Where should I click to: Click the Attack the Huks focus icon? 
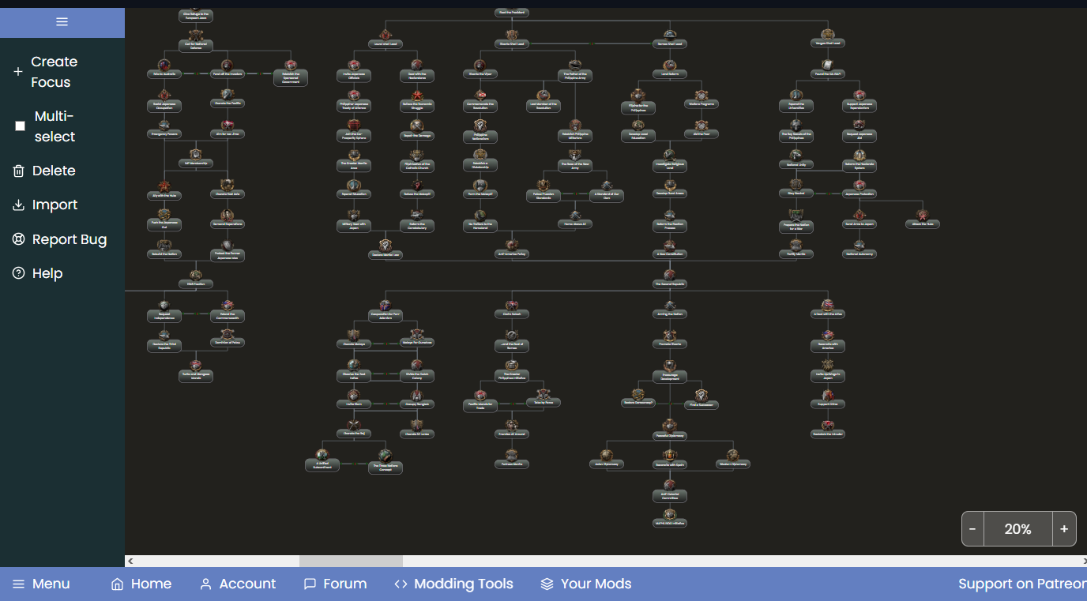coord(921,215)
